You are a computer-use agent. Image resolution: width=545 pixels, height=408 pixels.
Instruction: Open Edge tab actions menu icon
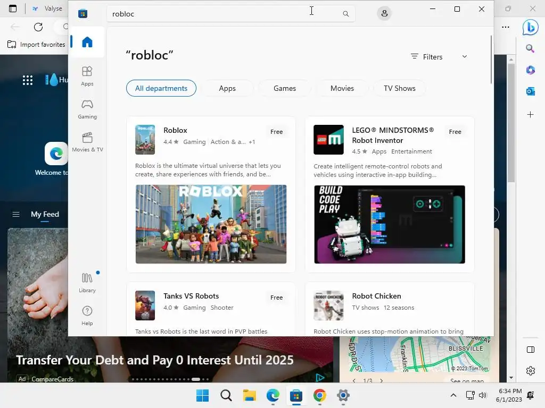tap(13, 8)
